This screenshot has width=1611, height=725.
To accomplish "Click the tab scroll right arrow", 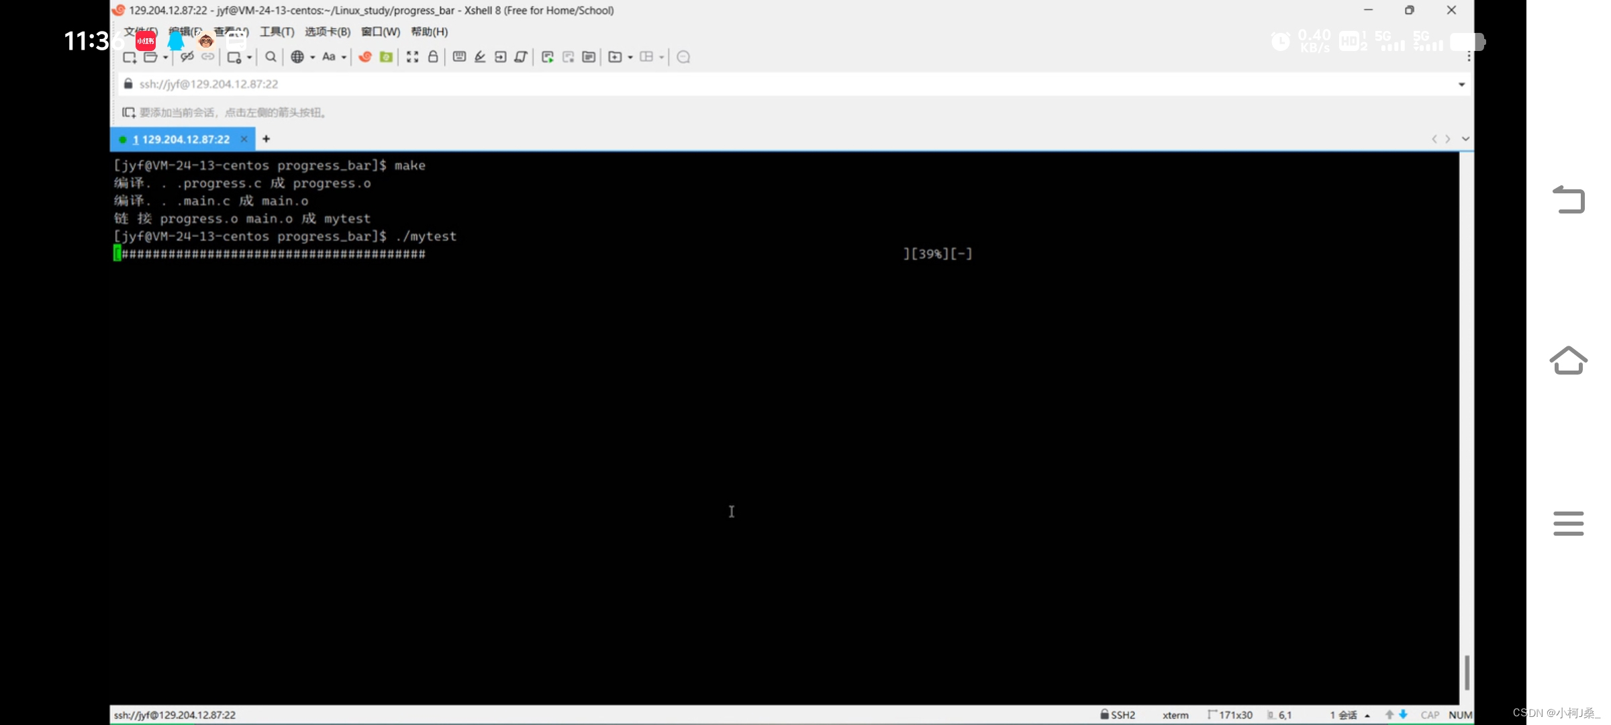I will pos(1448,139).
